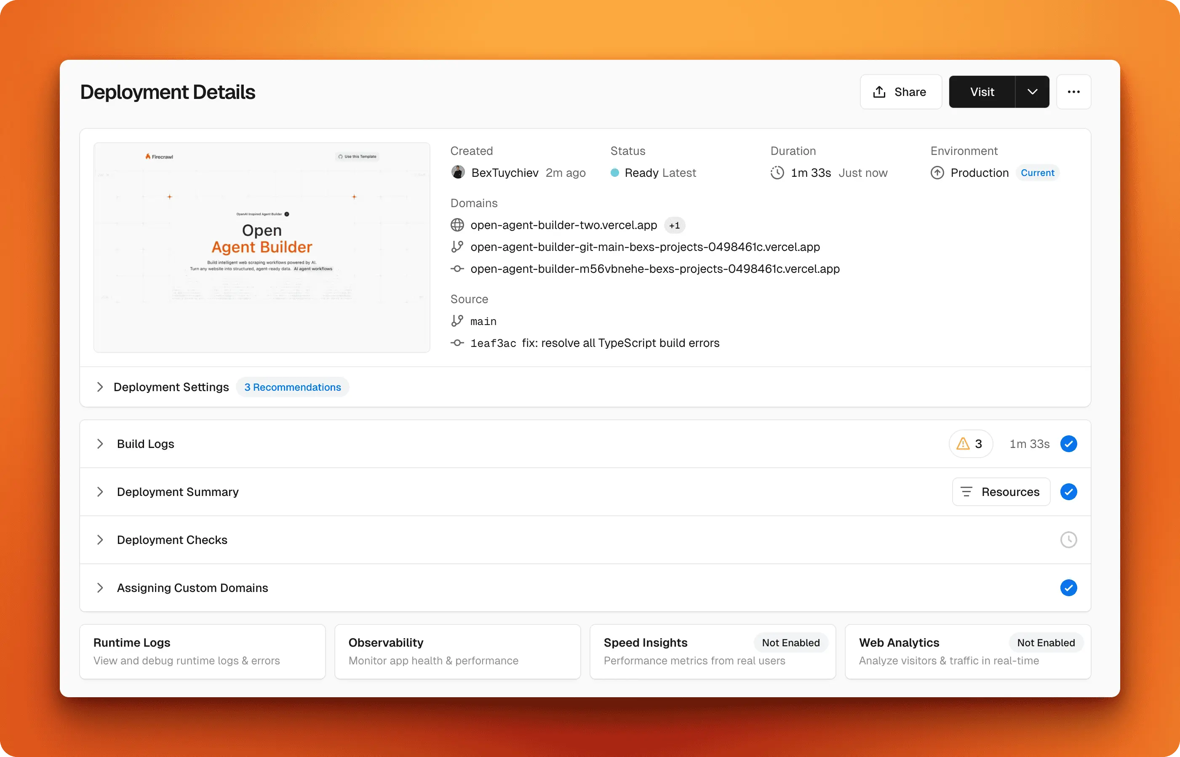The image size is (1180, 757).
Task: Click BexTuychiev's avatar image
Action: click(458, 173)
